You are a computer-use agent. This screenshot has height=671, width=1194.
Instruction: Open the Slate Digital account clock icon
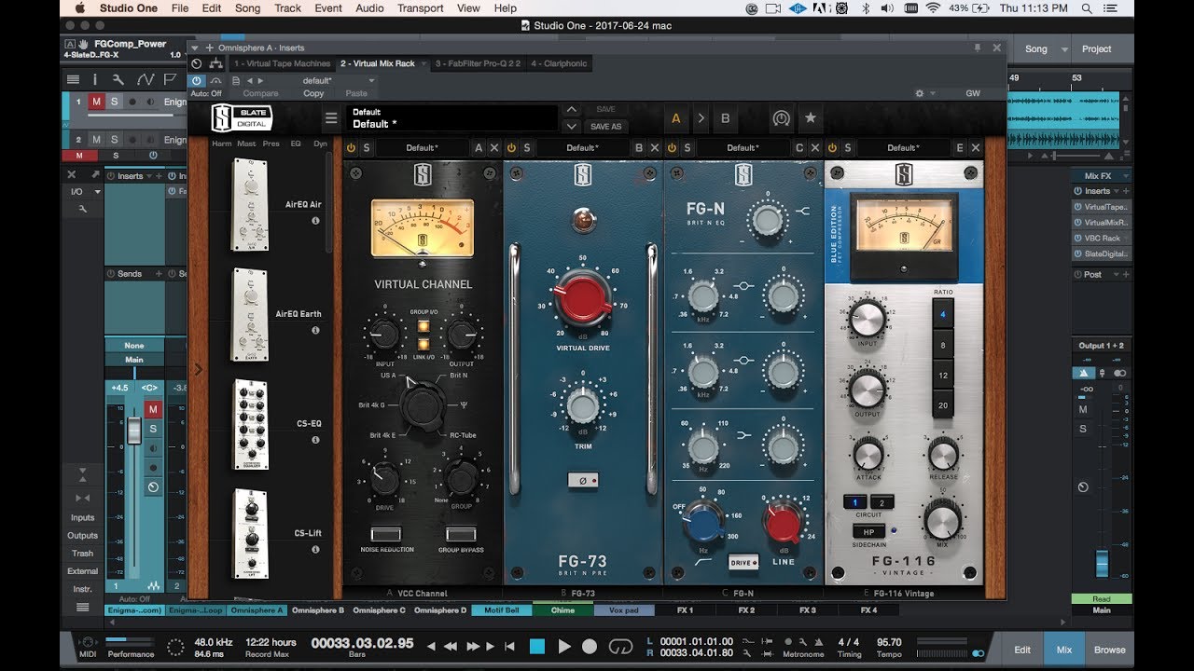click(x=781, y=118)
